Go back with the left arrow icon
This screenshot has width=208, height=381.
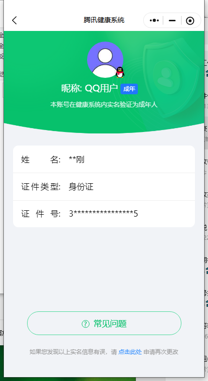tap(15, 20)
